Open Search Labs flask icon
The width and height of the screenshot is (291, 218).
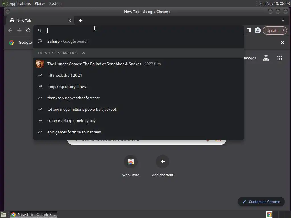[266, 58]
